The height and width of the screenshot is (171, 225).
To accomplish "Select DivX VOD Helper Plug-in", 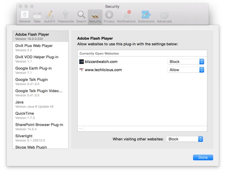I will (41, 59).
